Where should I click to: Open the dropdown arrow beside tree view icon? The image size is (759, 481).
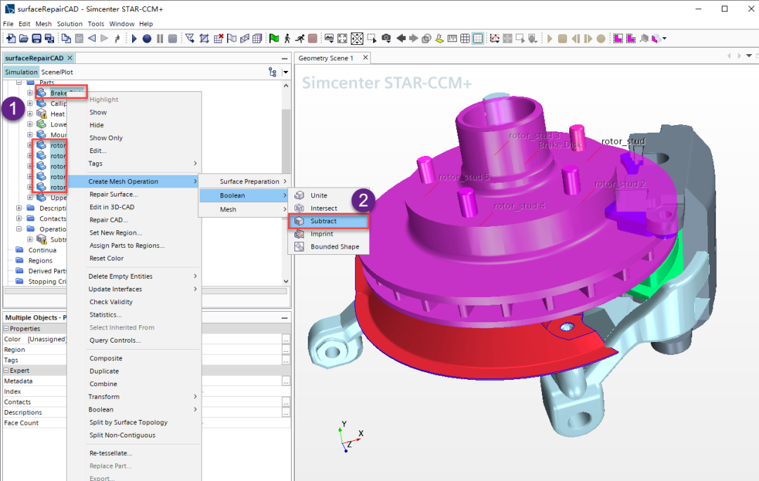click(285, 72)
